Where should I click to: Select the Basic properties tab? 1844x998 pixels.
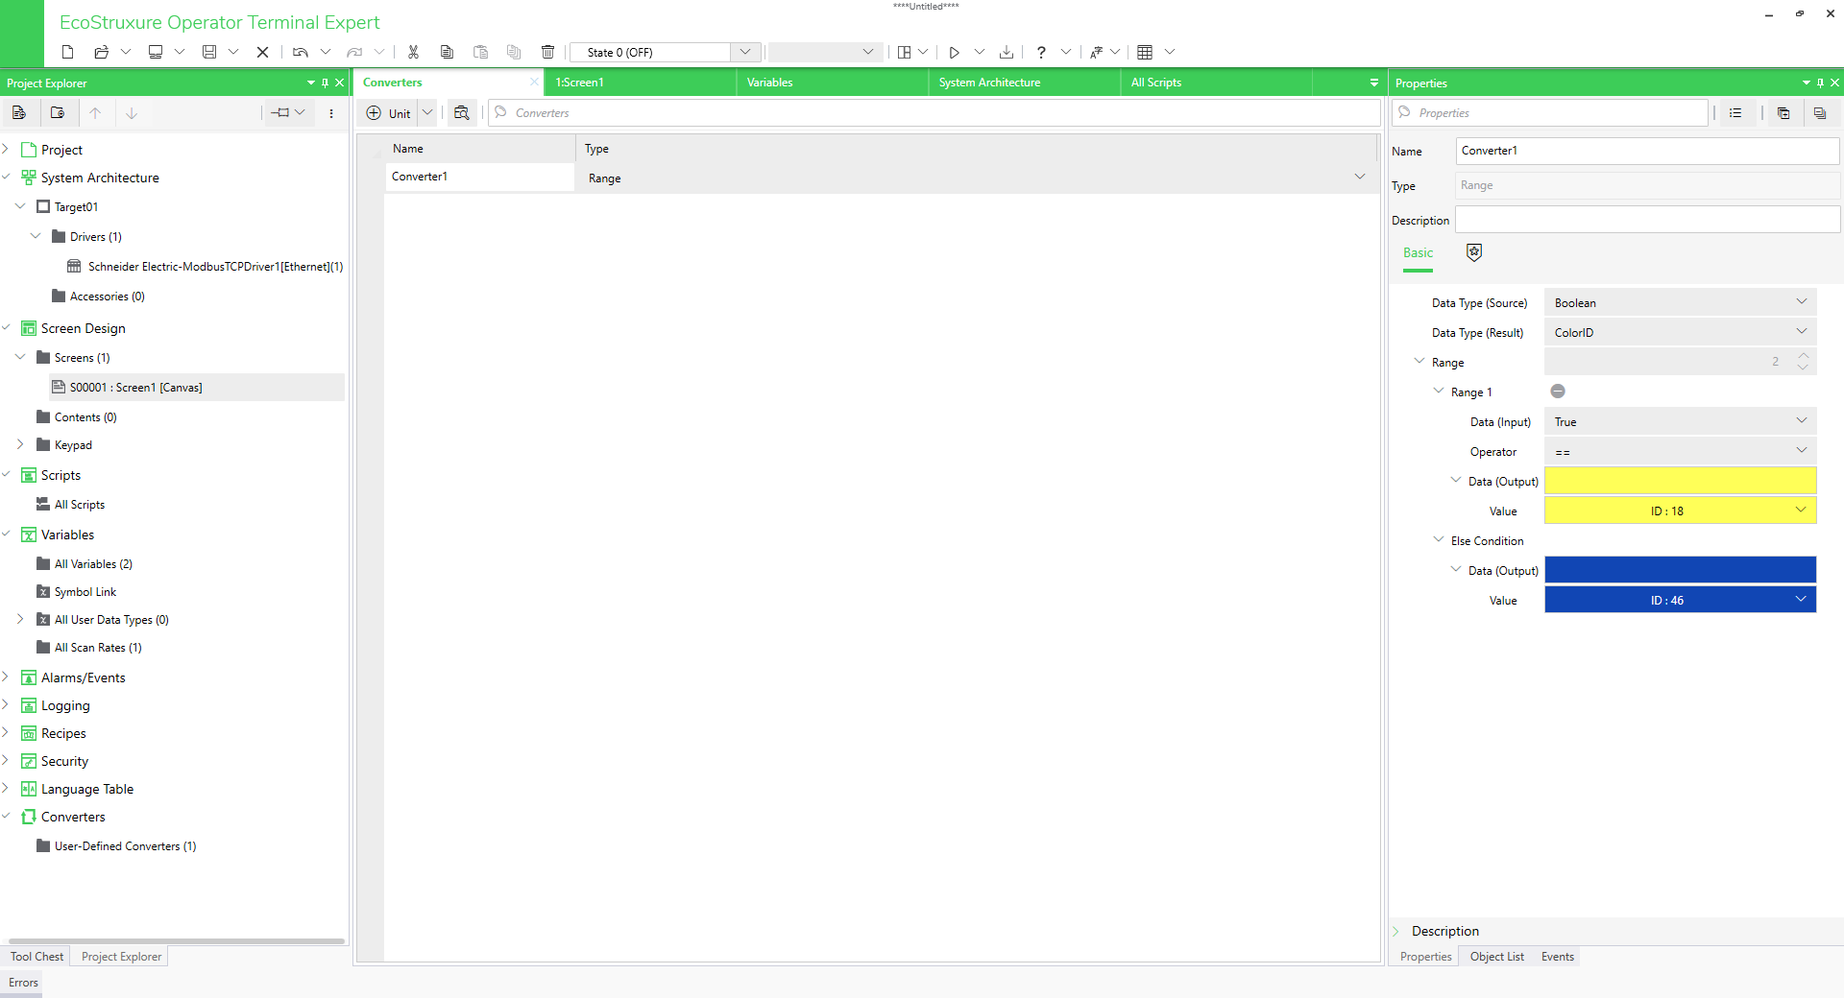[x=1418, y=253]
